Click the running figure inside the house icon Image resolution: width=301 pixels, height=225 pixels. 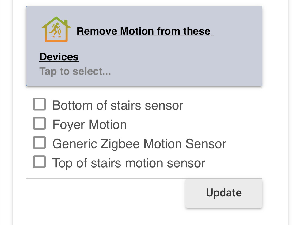pos(54,29)
